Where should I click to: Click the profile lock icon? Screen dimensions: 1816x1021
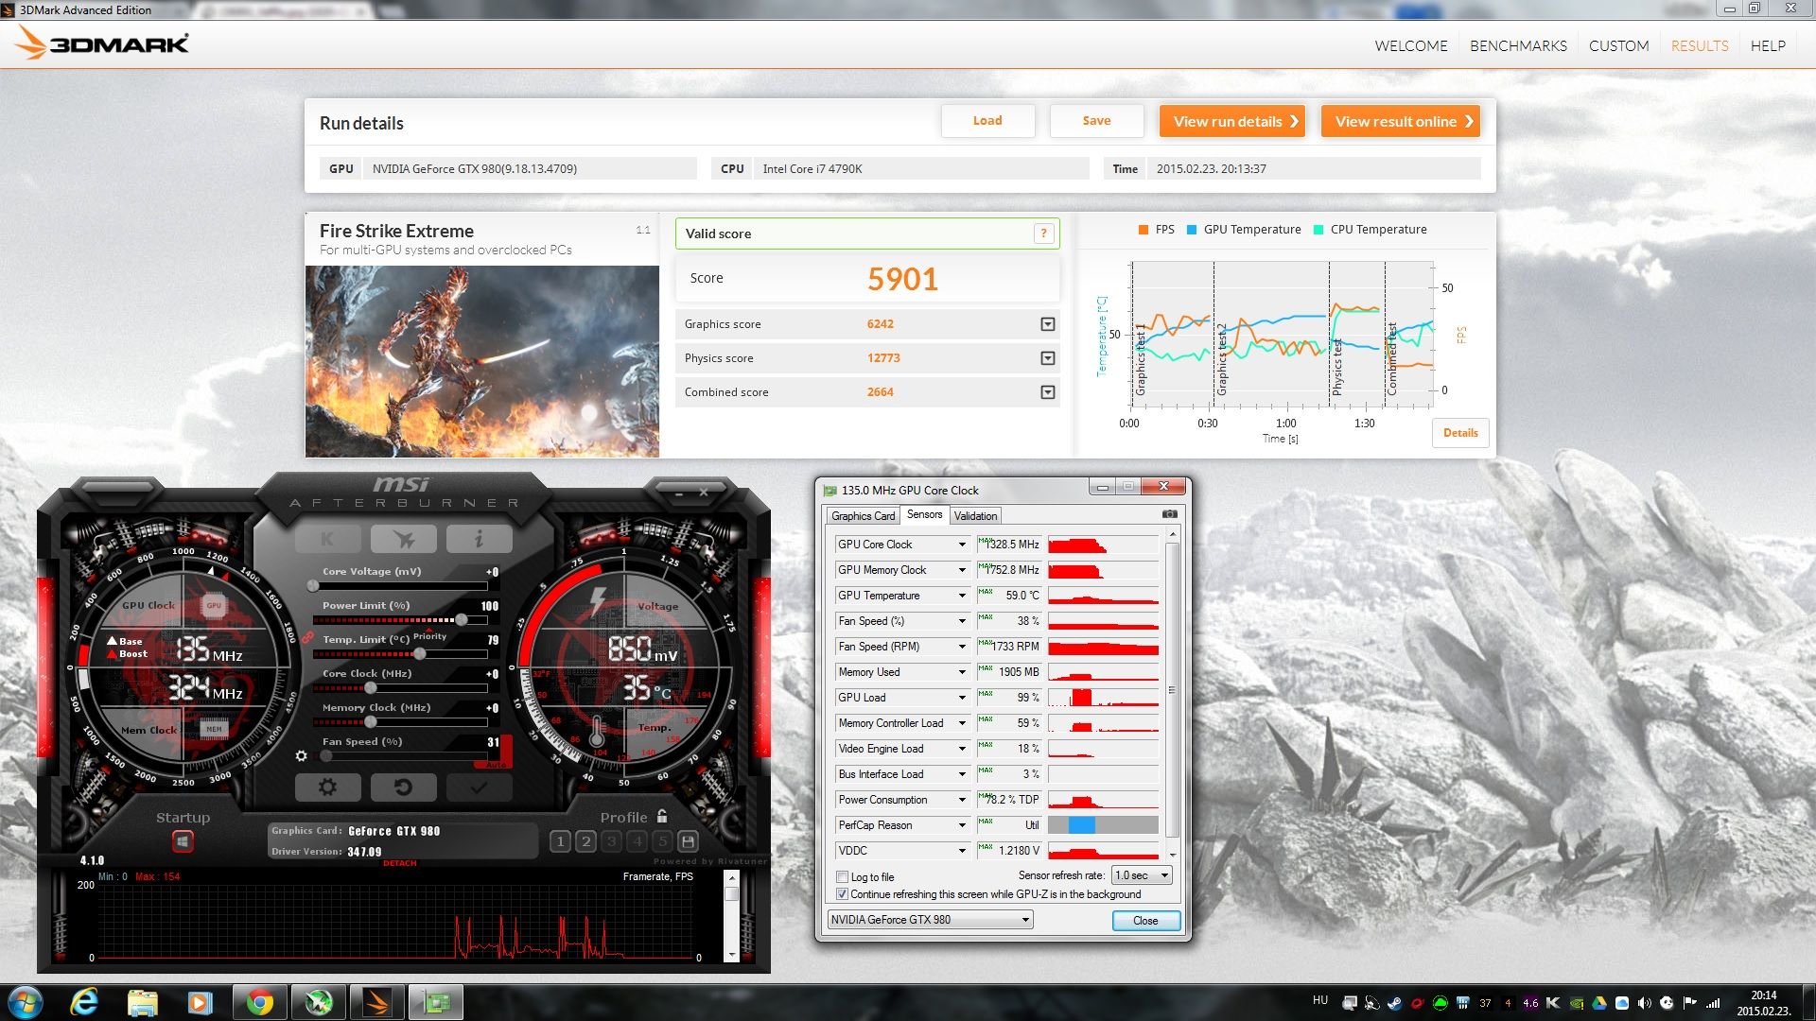tap(662, 816)
